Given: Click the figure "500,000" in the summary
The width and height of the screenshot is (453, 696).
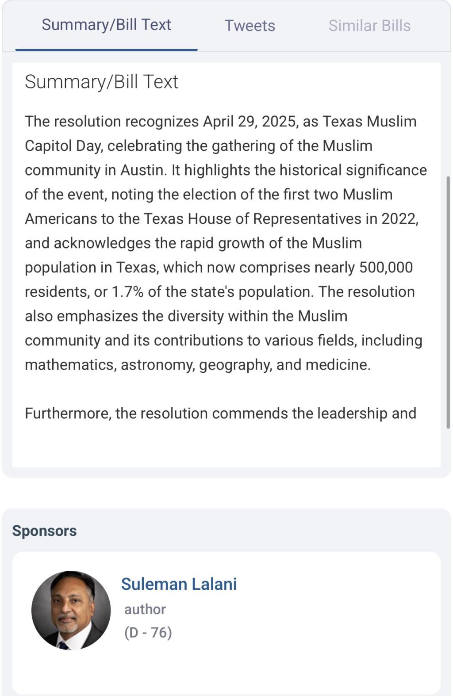Looking at the screenshot, I should (x=385, y=268).
